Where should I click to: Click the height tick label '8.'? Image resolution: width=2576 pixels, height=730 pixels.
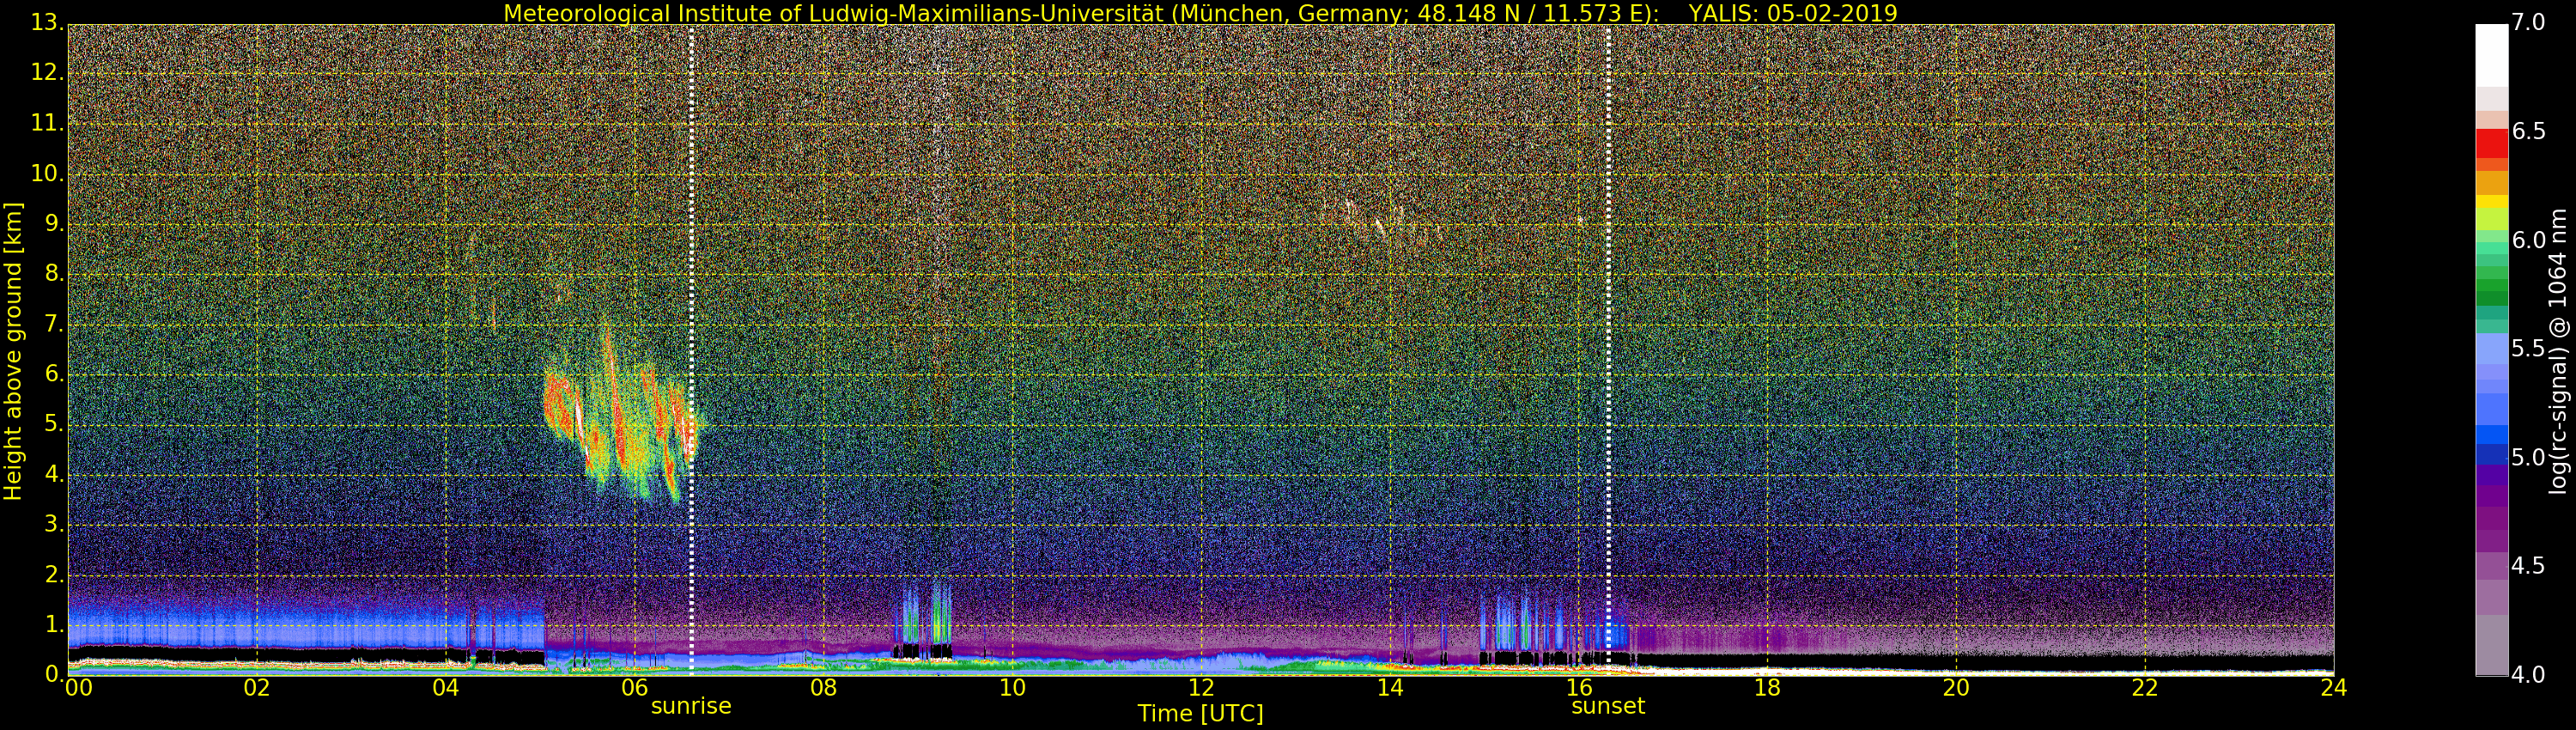[x=55, y=274]
